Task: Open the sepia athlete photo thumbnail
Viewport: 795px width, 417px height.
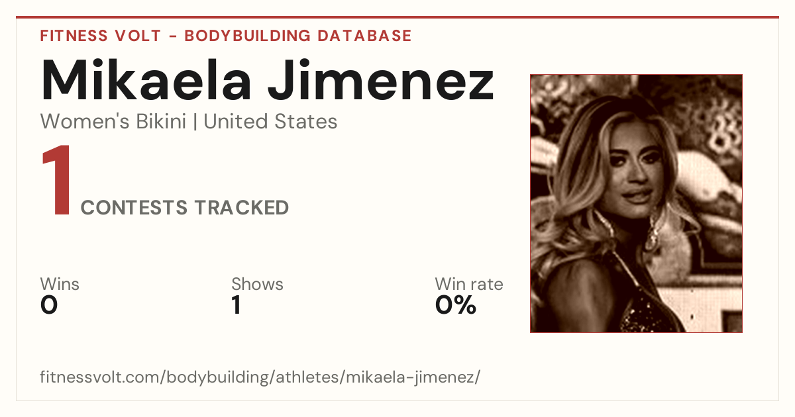Action: click(x=636, y=203)
